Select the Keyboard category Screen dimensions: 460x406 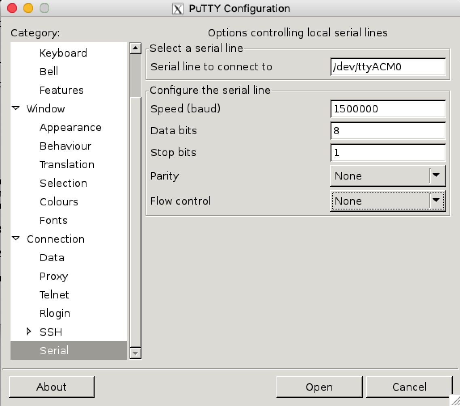(63, 53)
